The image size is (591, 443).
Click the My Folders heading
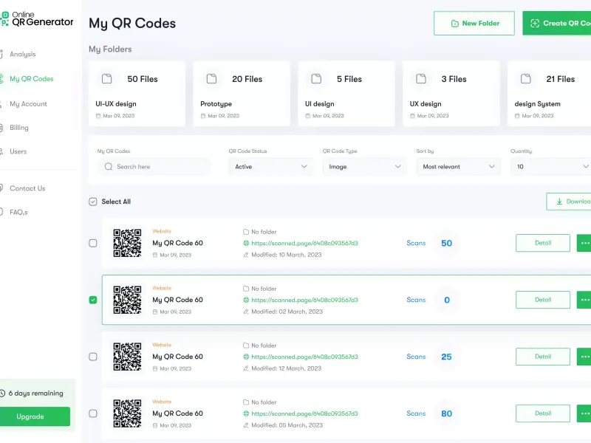tap(110, 49)
